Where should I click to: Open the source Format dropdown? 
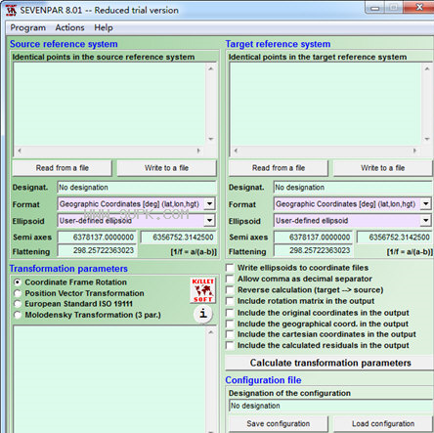point(209,204)
